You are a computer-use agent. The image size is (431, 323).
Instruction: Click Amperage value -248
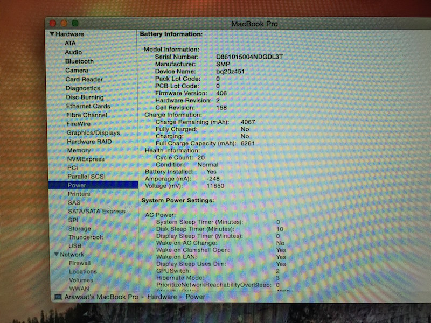(x=213, y=179)
